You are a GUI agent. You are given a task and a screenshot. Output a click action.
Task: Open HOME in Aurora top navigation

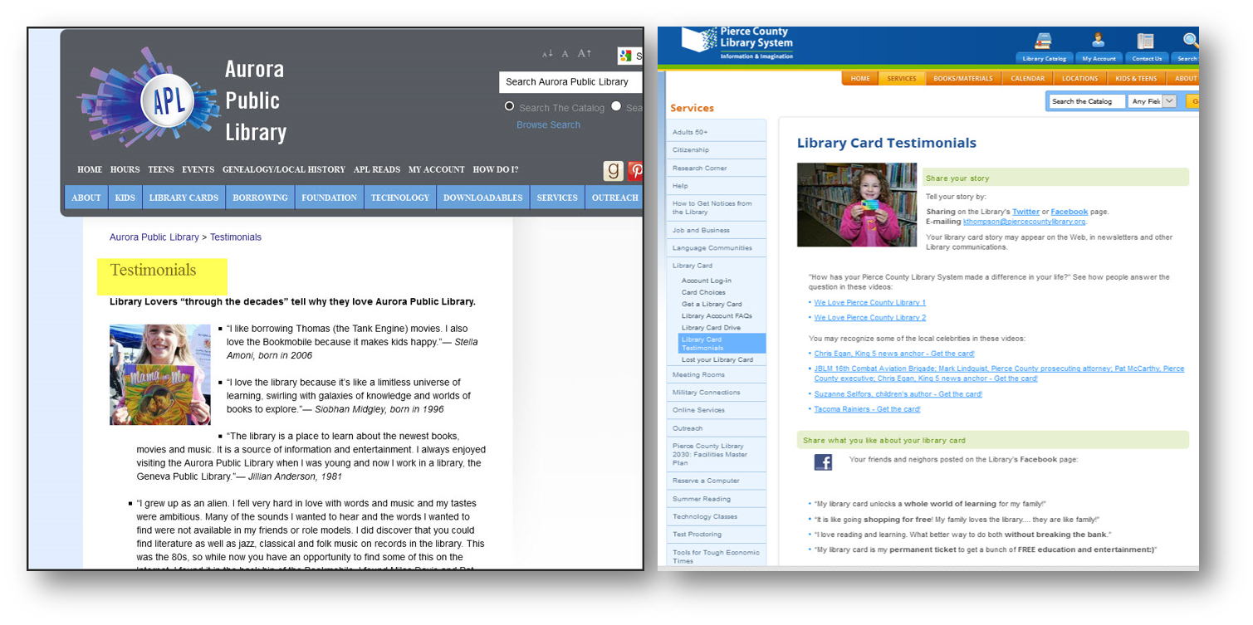point(90,169)
